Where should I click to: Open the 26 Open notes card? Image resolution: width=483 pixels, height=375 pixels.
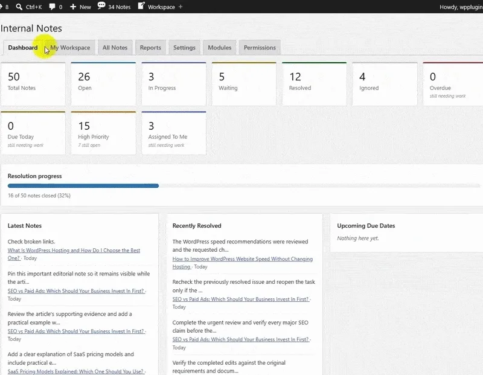point(103,84)
